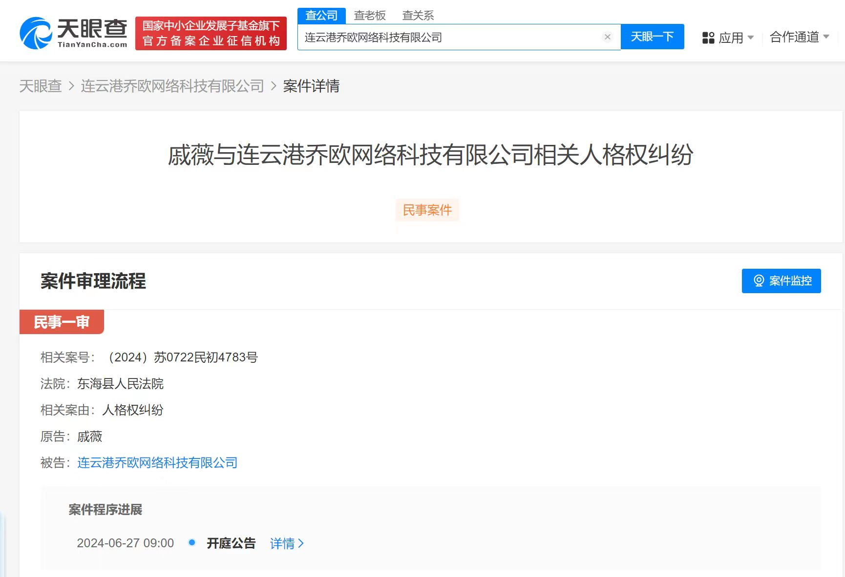The image size is (845, 577).
Task: Click the 民事一审 red label
Action: click(x=61, y=321)
